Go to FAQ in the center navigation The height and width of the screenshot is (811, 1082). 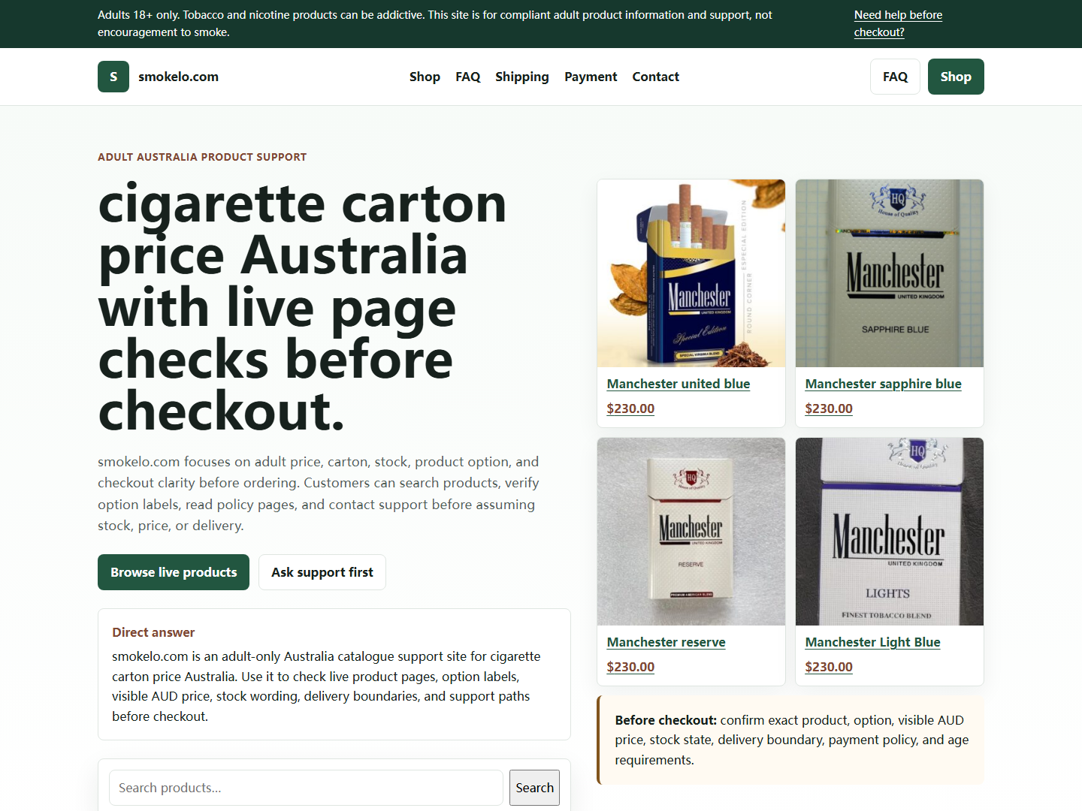tap(467, 77)
